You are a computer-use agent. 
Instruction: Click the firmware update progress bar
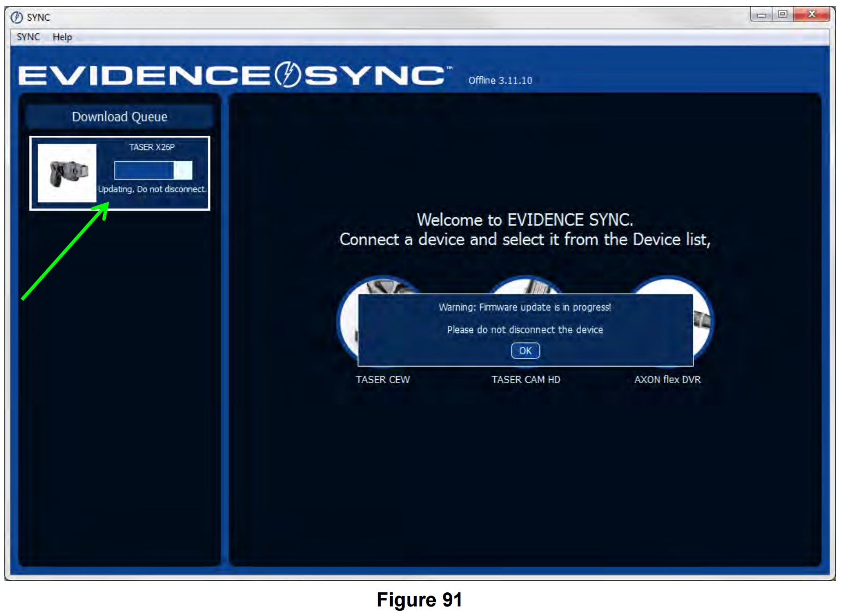[153, 170]
